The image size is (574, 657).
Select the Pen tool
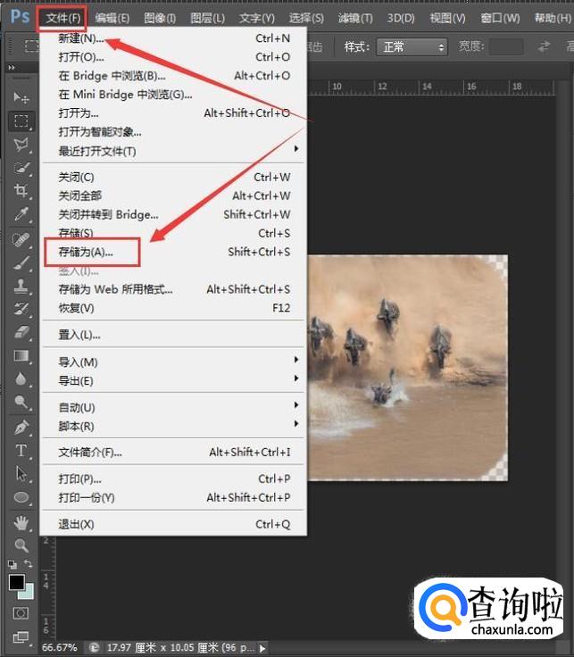coord(21,428)
